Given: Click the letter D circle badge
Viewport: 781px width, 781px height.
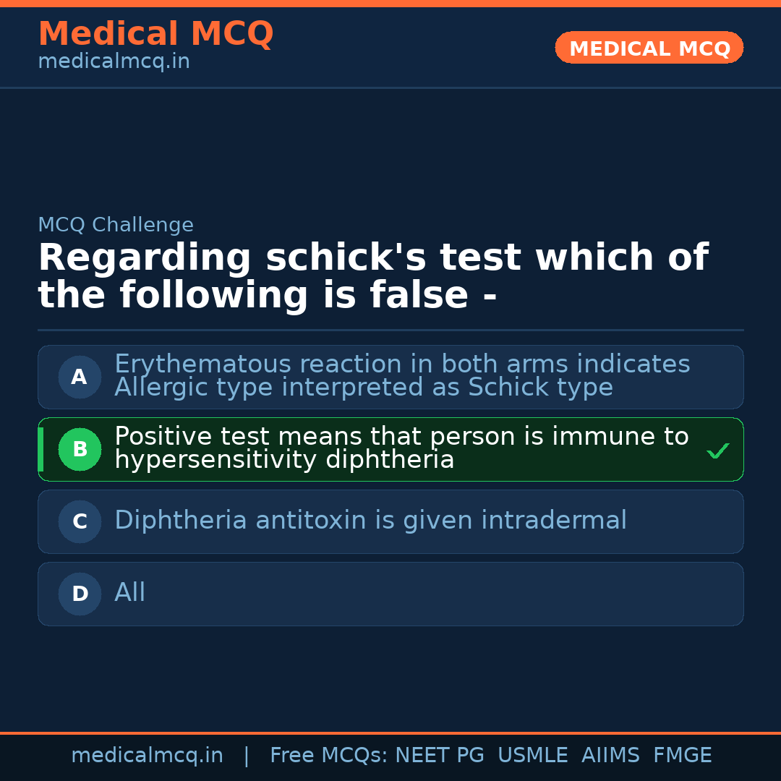Looking at the screenshot, I should pyautogui.click(x=80, y=594).
